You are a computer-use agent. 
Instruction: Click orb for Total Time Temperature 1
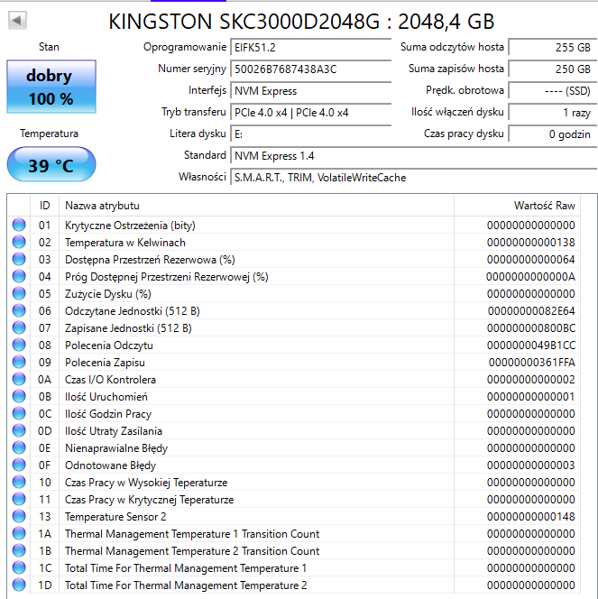pyautogui.click(x=19, y=567)
